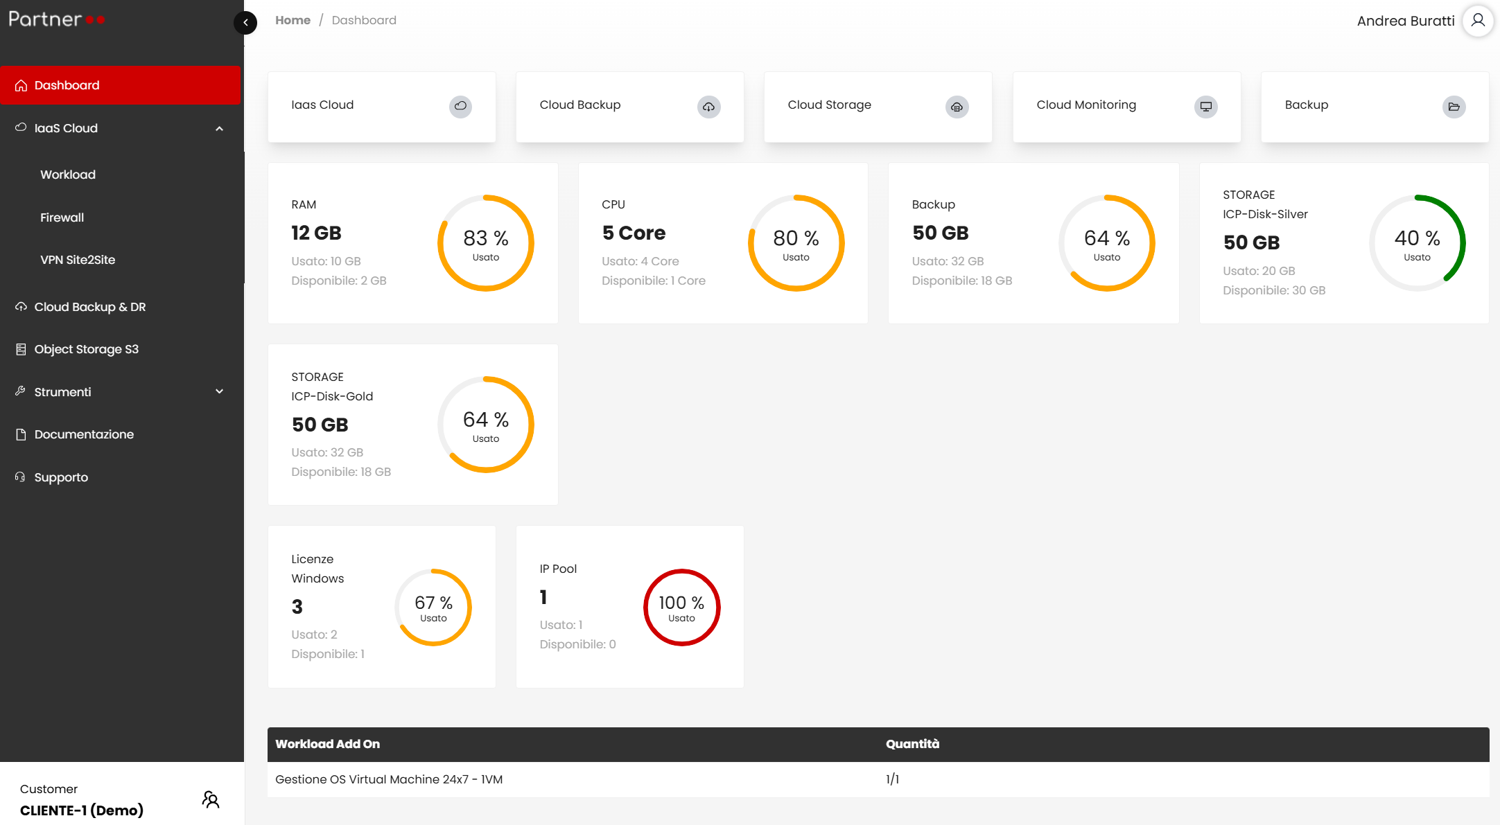Click the Backup card folder icon

1454,107
